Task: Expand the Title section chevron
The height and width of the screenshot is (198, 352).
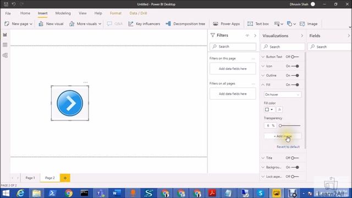Action: point(263,158)
